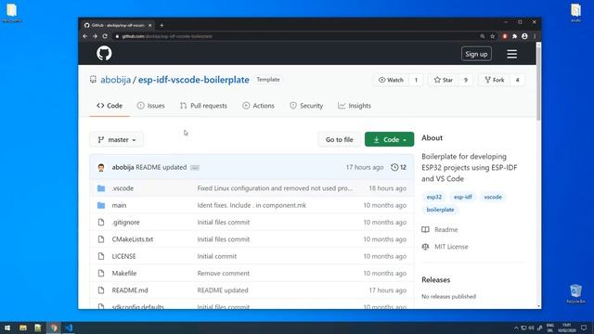
Task: Open the Chrome taskbar icon
Action: pyautogui.click(x=54, y=328)
